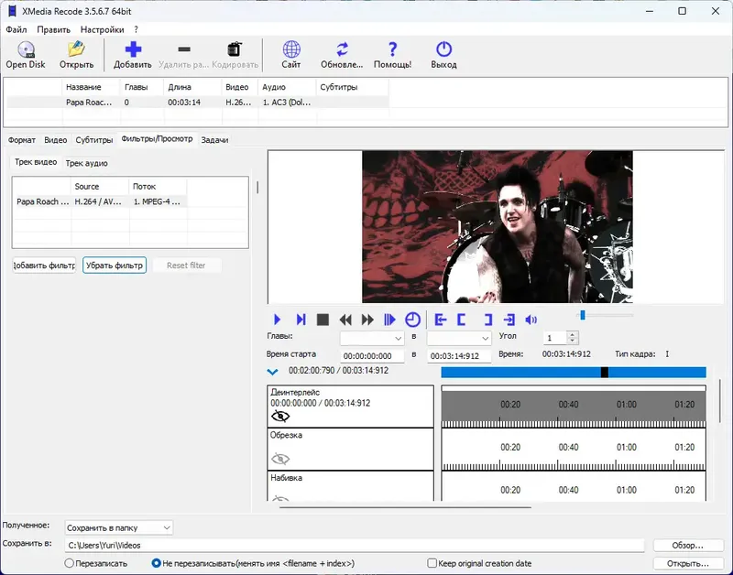Select the Перезаписать radio button

(x=70, y=563)
